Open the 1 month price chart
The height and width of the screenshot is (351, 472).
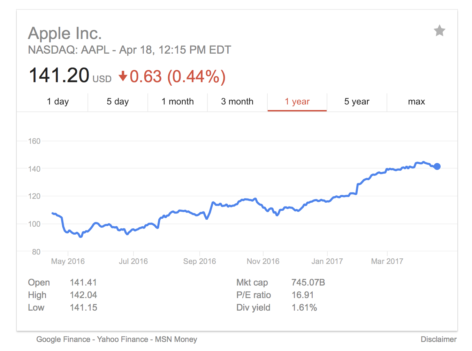click(x=177, y=102)
